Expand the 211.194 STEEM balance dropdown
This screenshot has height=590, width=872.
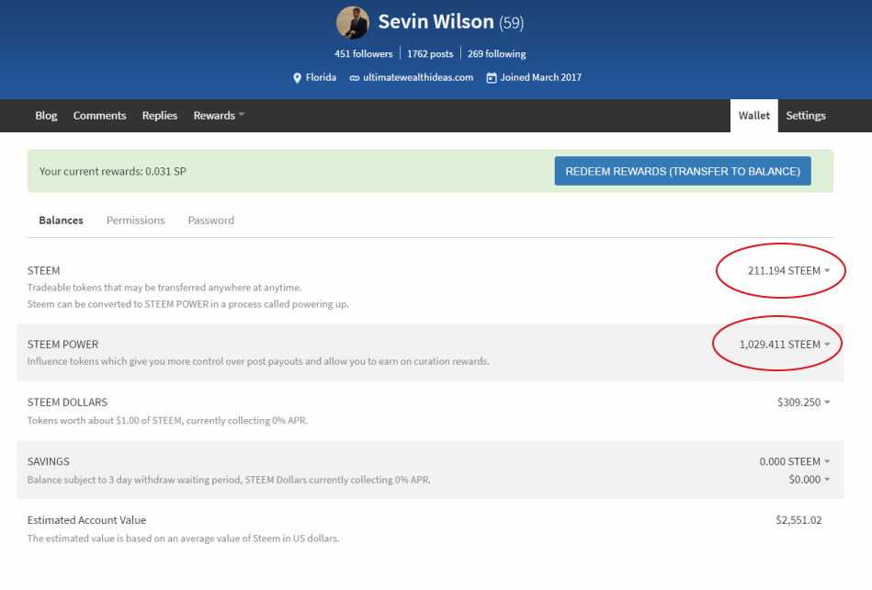788,271
